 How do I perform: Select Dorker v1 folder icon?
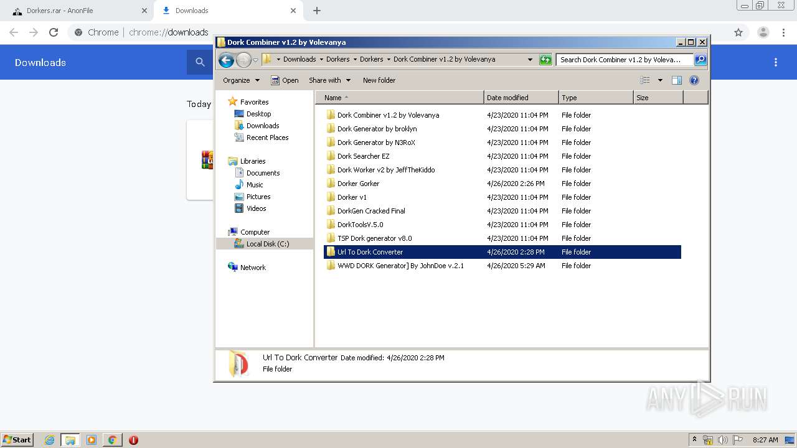pyautogui.click(x=331, y=197)
